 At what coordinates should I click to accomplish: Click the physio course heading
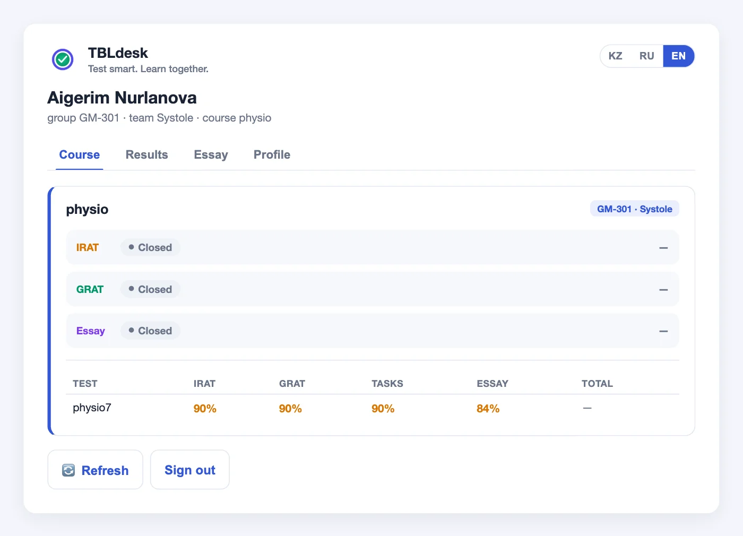(x=87, y=209)
